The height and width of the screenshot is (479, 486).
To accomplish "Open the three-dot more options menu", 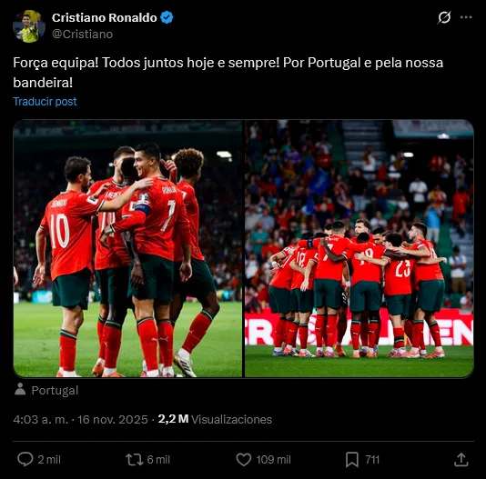I will point(466,17).
